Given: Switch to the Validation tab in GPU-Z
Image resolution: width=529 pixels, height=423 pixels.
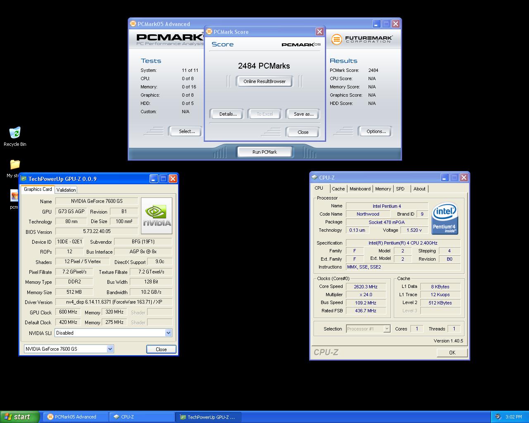Looking at the screenshot, I should (x=66, y=190).
